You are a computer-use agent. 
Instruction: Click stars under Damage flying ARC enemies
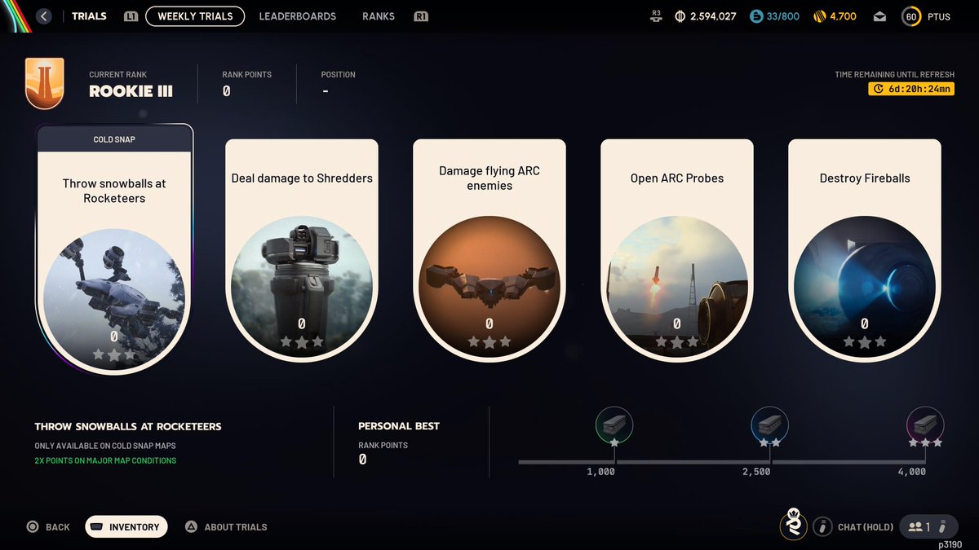pos(489,342)
